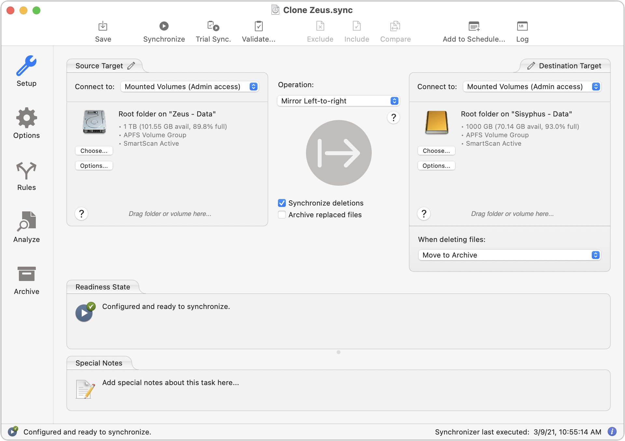The image size is (625, 441).
Task: Open the Move to Archive dropdown
Action: [x=509, y=255]
